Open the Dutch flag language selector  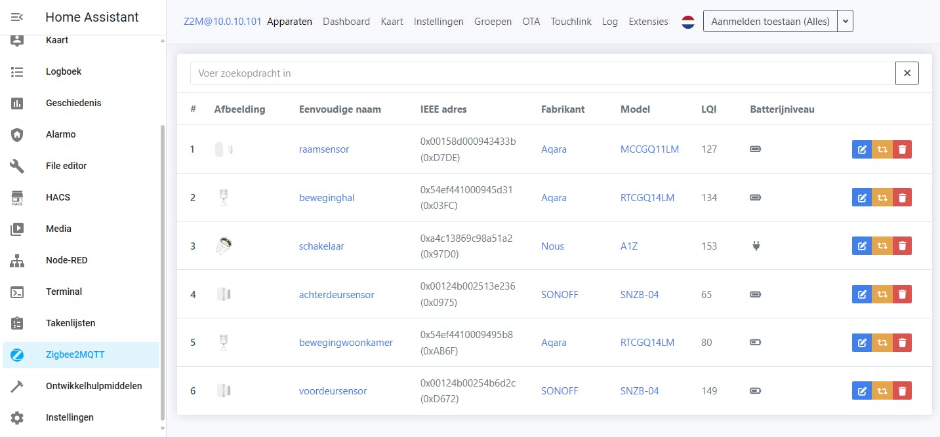688,22
